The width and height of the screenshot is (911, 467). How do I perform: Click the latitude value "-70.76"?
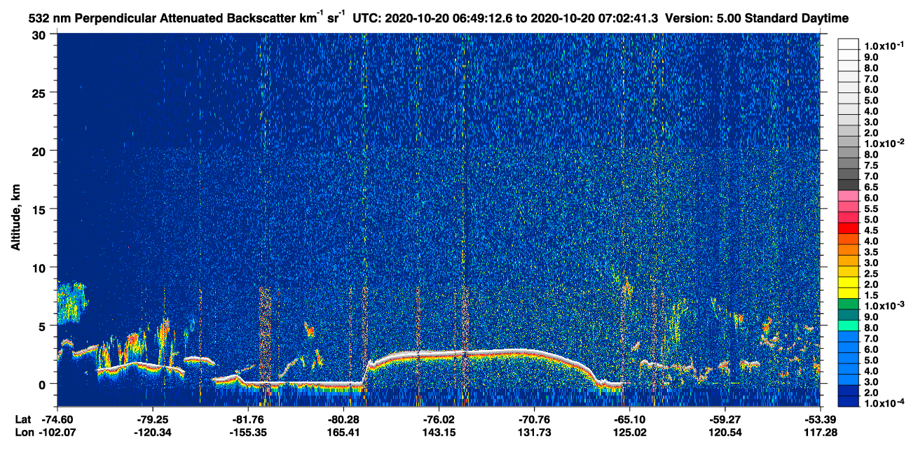point(534,419)
